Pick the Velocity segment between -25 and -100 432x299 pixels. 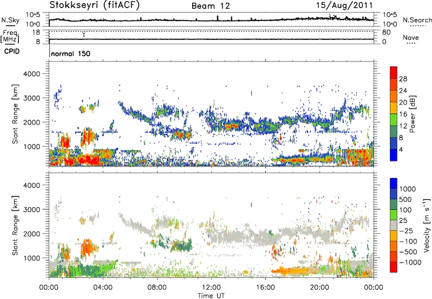pos(394,236)
